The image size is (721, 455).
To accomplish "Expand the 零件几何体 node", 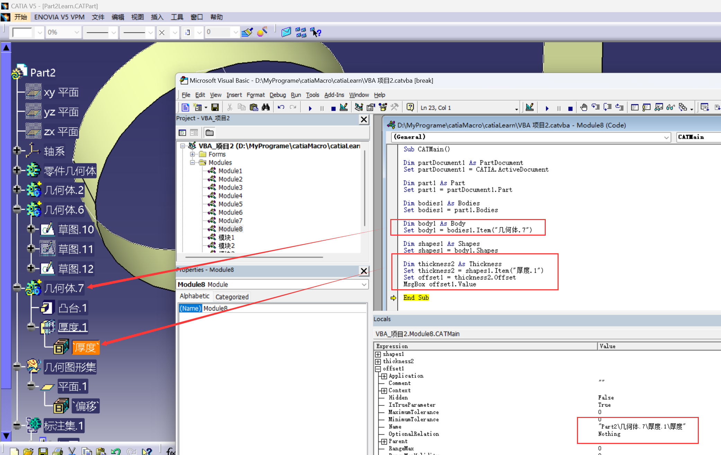I will tap(17, 170).
